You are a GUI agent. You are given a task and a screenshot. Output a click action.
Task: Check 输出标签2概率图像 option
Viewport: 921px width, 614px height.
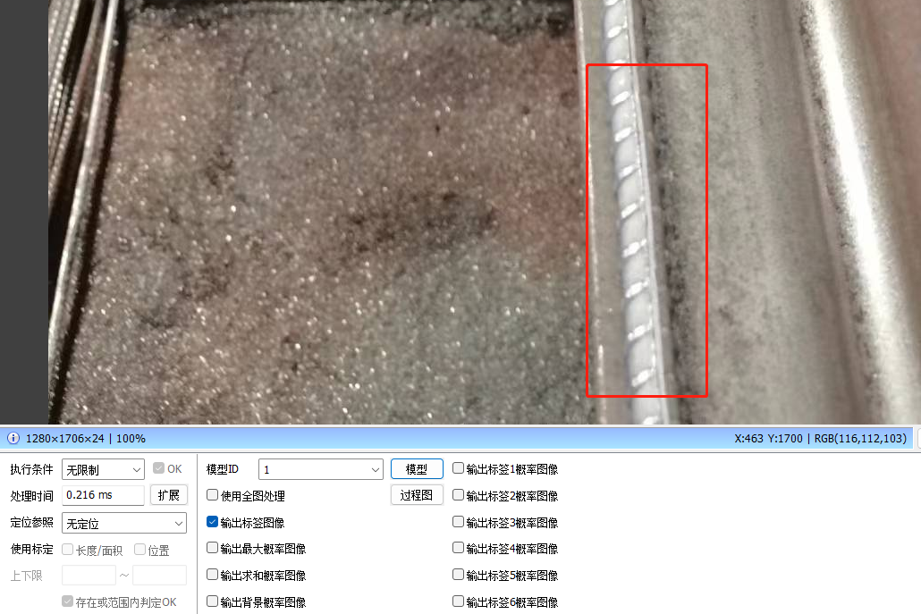[458, 495]
